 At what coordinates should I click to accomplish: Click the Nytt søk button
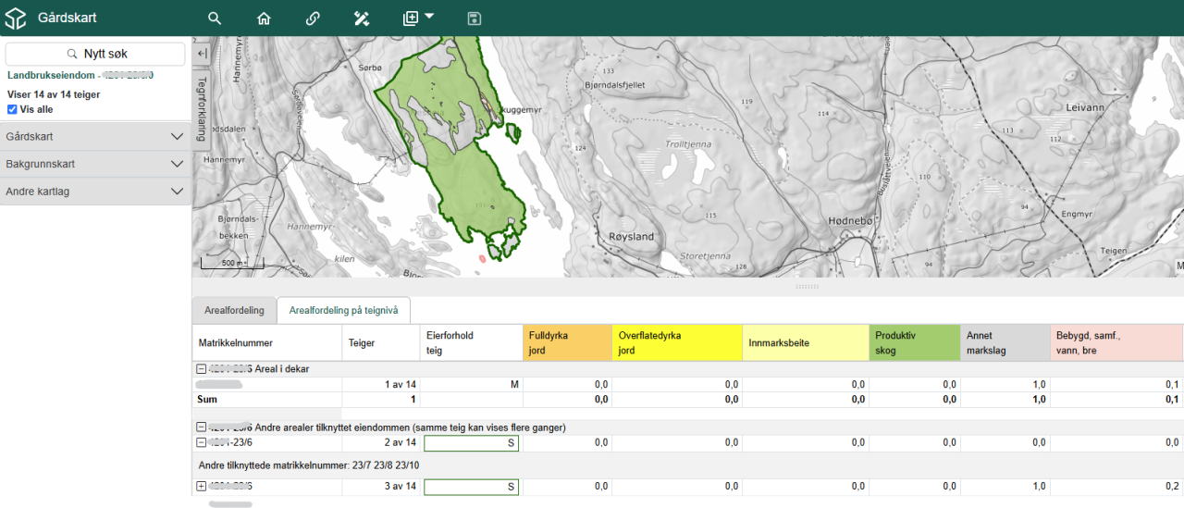(96, 55)
